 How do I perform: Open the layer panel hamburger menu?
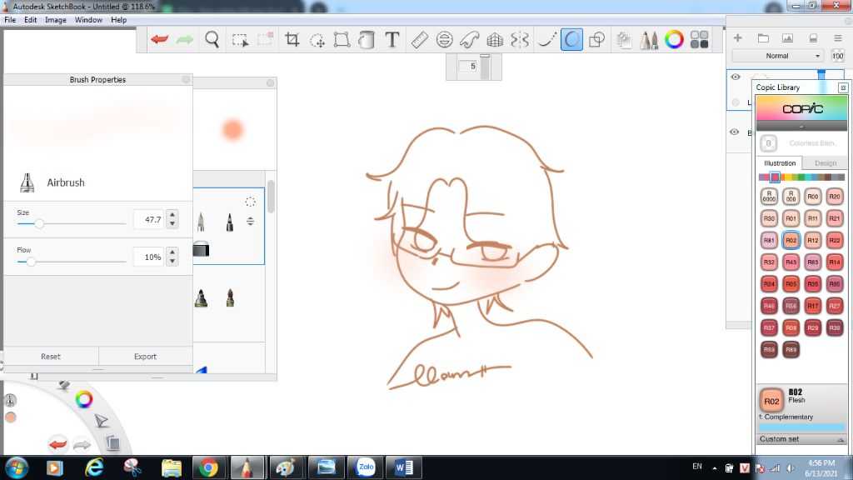click(838, 38)
